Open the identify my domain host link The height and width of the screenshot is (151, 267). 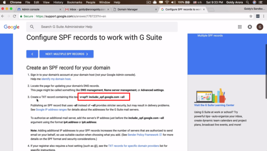tap(56, 79)
